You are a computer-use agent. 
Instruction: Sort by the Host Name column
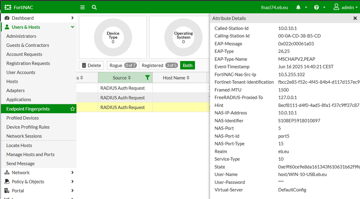point(174,78)
